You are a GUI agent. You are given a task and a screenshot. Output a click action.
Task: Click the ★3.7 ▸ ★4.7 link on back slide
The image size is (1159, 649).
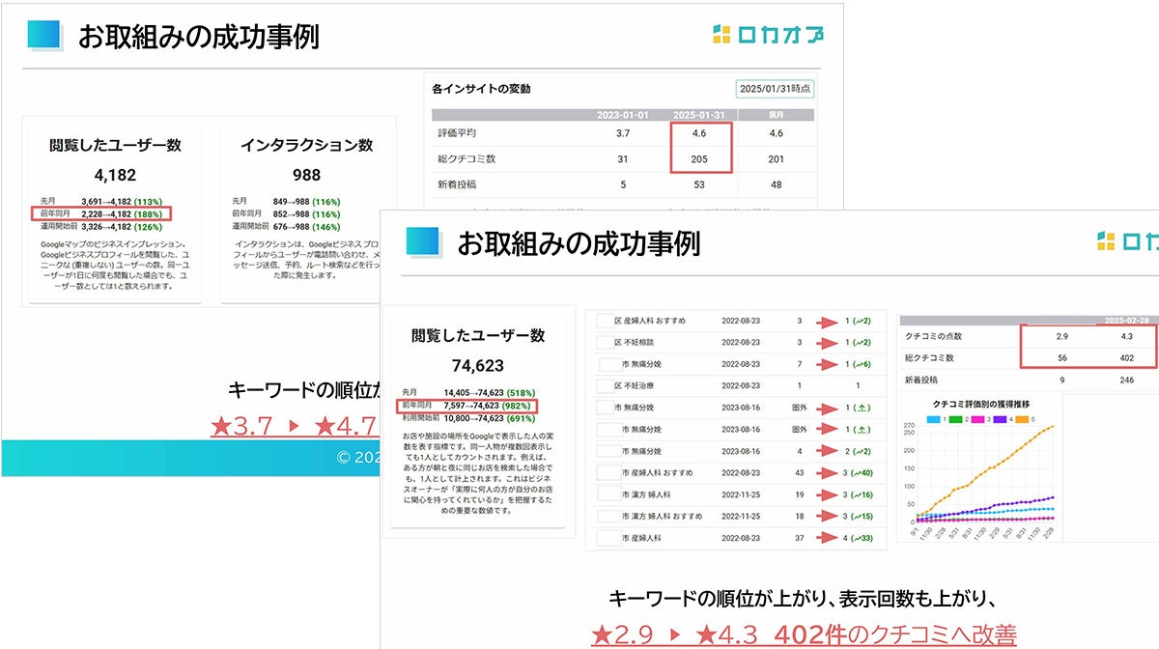point(293,426)
